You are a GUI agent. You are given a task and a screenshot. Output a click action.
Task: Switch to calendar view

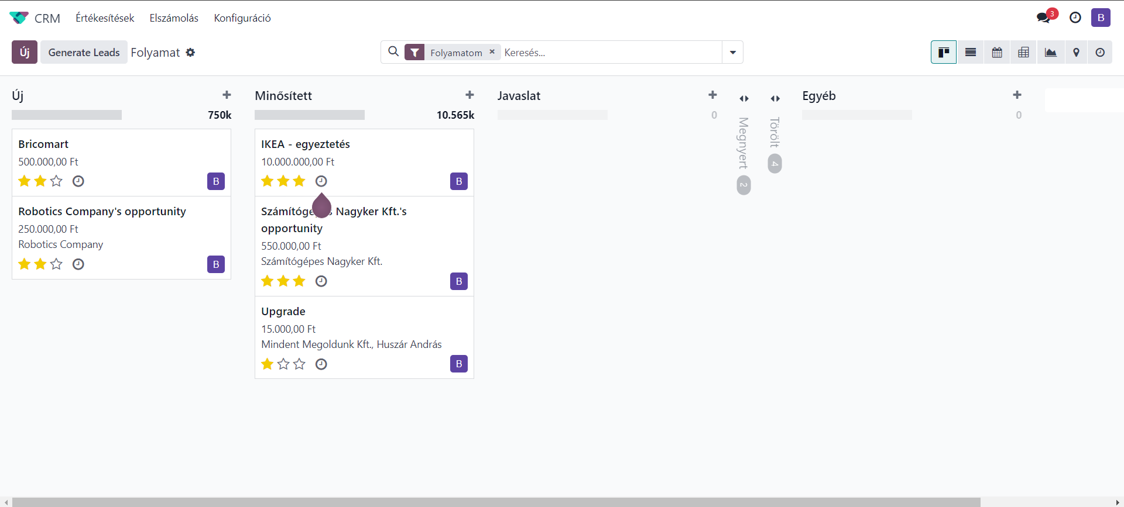click(x=997, y=52)
